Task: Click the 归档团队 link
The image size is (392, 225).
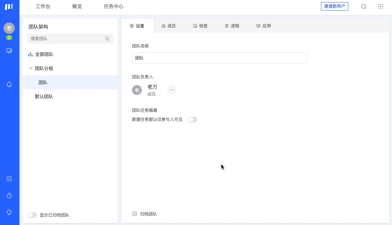Action: tap(148, 214)
